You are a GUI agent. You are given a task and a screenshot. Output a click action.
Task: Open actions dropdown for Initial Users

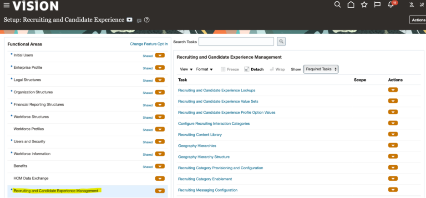[x=160, y=56]
